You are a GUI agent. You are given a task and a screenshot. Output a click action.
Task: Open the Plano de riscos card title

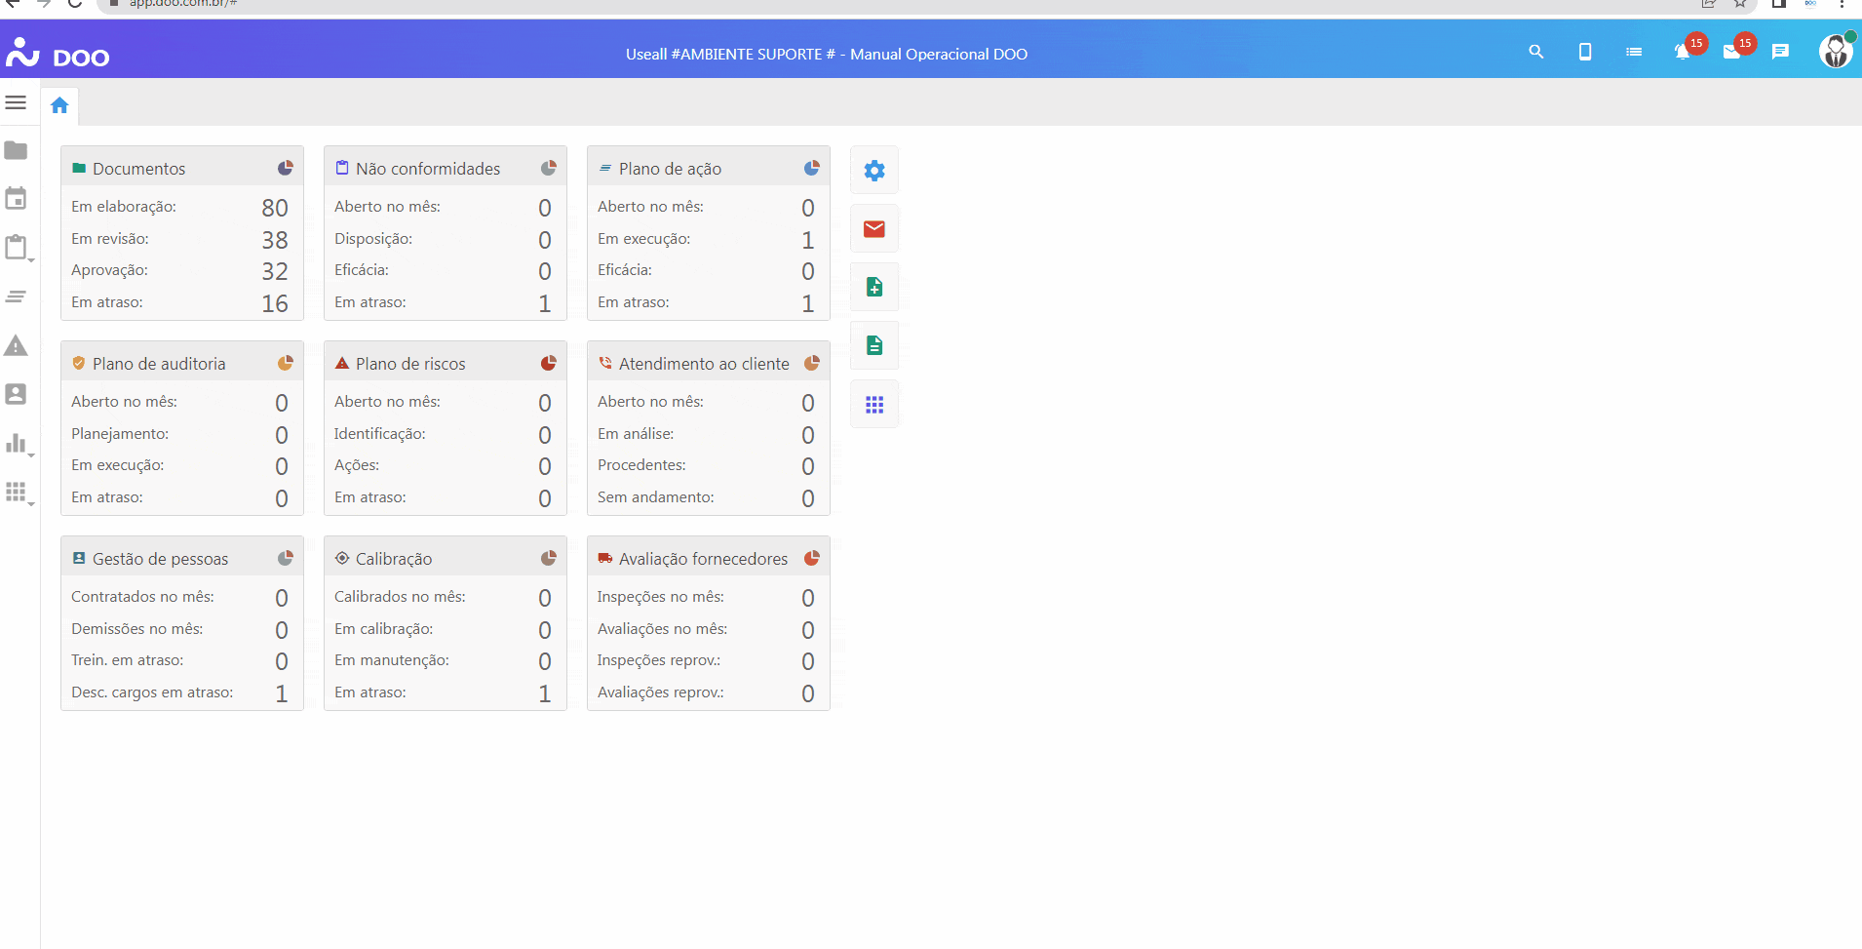coord(410,364)
